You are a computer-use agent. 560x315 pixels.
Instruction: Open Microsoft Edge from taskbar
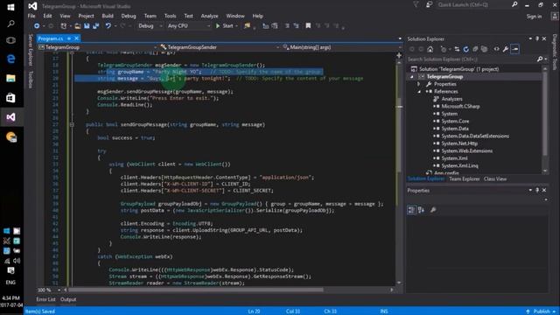pos(10,59)
